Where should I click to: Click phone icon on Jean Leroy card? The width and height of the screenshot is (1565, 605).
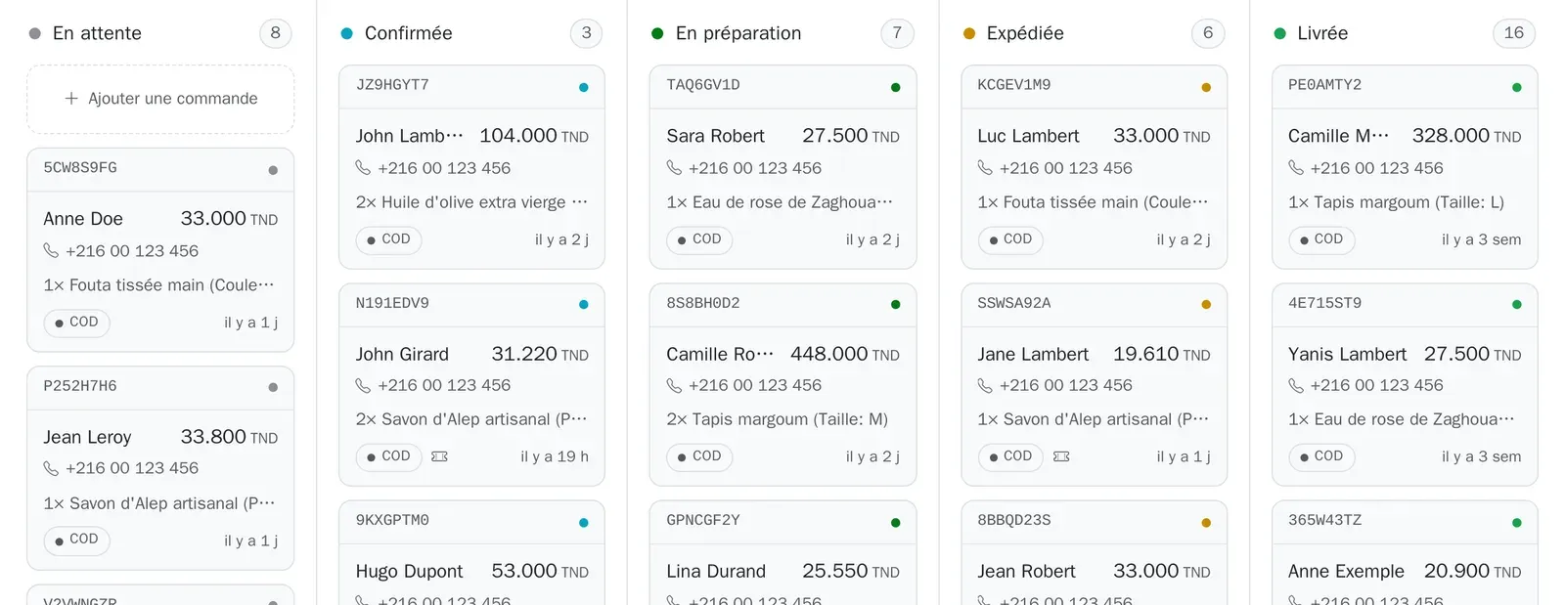click(x=51, y=469)
